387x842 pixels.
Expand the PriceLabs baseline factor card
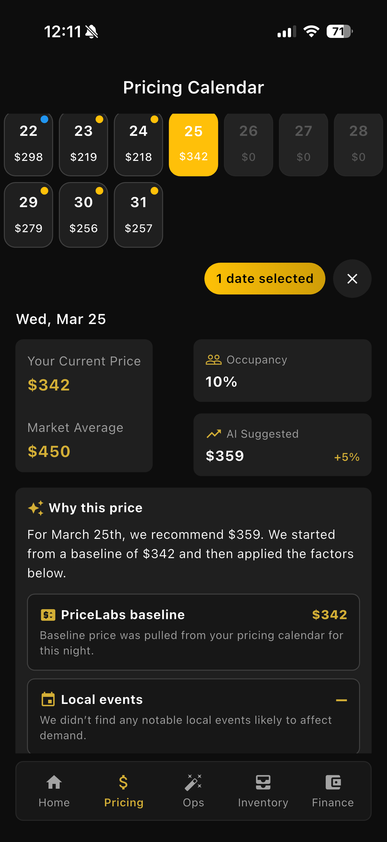click(x=193, y=632)
